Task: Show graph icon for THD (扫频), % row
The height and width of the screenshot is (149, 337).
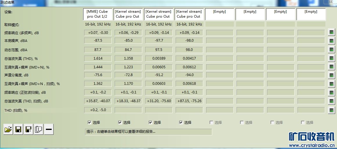Action: point(331,110)
